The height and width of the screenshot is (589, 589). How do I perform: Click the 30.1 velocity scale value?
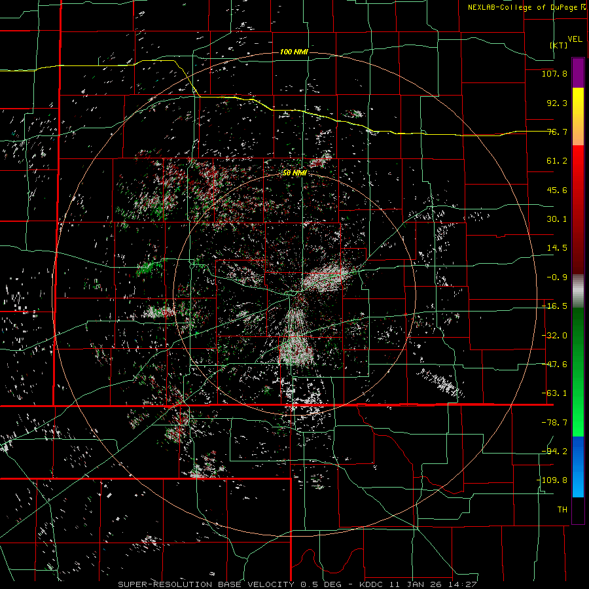pyautogui.click(x=557, y=219)
